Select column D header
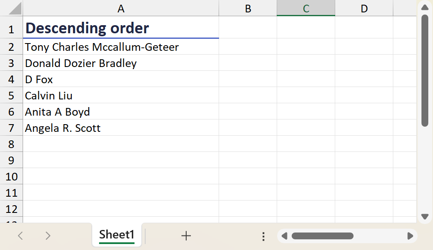433x250 pixels. tap(364, 9)
